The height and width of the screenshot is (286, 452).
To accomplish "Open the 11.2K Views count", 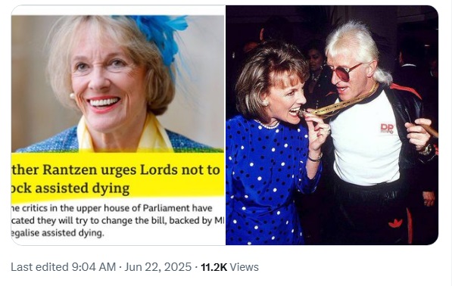I will pyautogui.click(x=229, y=267).
